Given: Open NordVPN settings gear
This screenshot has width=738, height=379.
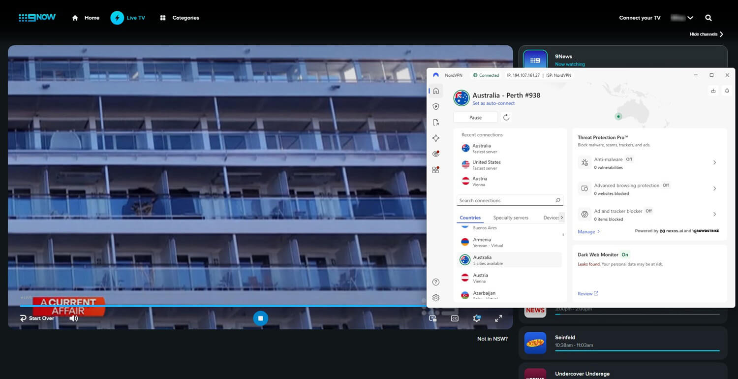Looking at the screenshot, I should (x=436, y=297).
